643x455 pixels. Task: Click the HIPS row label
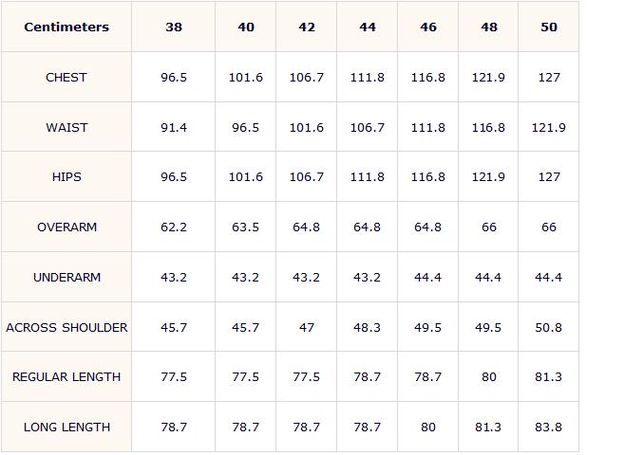pos(66,176)
